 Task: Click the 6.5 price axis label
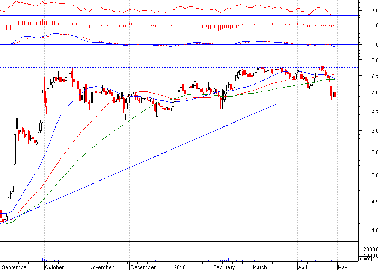[x=375, y=111]
